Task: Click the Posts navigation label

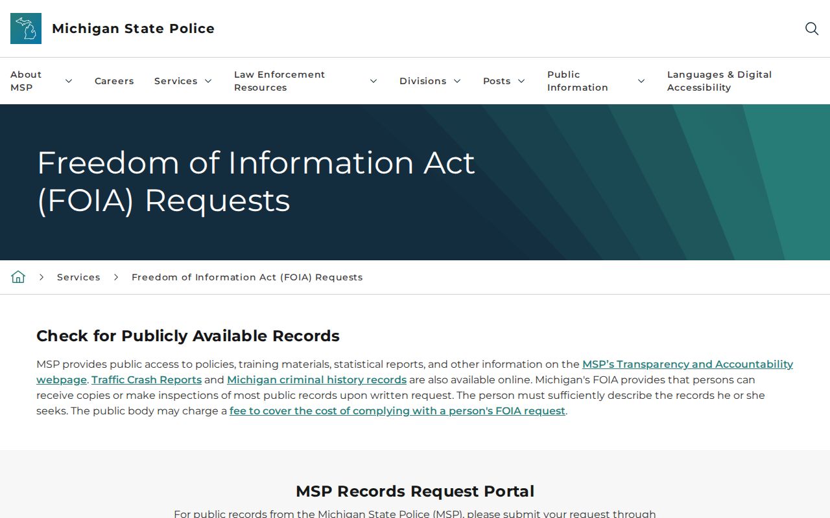Action: click(497, 81)
